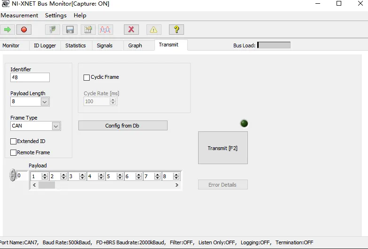
Task: Enable the Remote Frame checkbox
Action: click(13, 153)
